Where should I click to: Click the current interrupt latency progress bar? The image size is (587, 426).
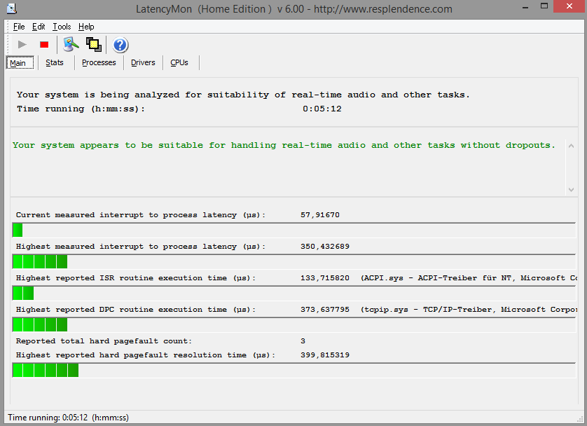(x=294, y=230)
